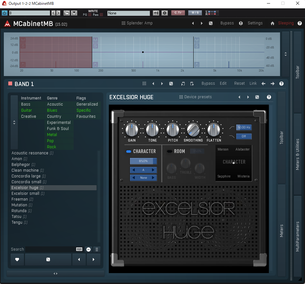Load a random global preset with dice
Viewport: 305px width, 284px height.
point(211,23)
